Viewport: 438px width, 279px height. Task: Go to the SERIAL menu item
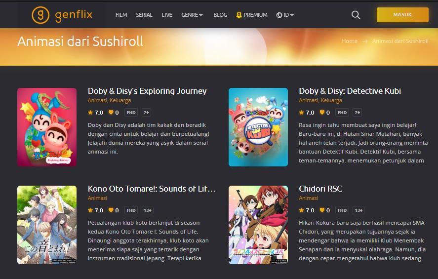coord(144,15)
